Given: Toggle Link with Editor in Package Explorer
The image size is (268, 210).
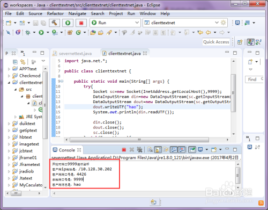Looking at the screenshot, I should pos(23,62).
